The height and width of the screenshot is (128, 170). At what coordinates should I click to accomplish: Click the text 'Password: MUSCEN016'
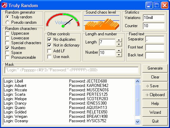pyautogui.click(x=89, y=90)
